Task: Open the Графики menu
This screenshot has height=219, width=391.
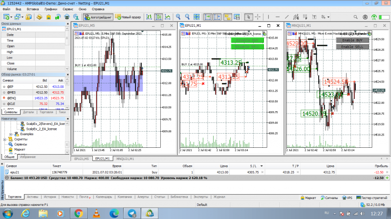Action: click(x=51, y=9)
